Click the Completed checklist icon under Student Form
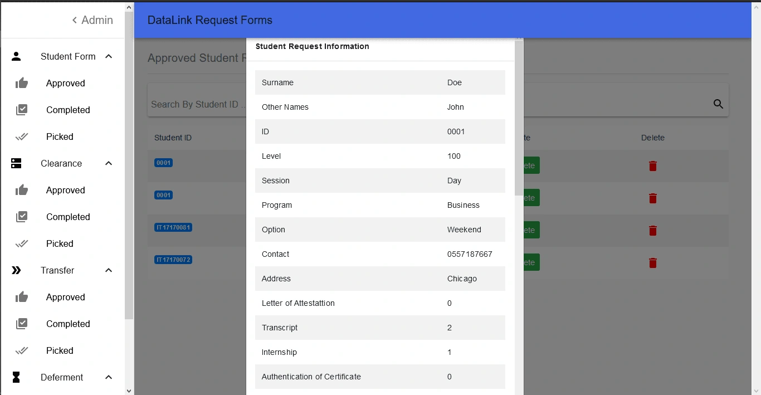This screenshot has width=761, height=395. tap(22, 110)
